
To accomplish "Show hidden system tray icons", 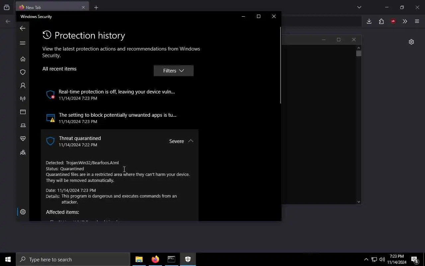I will 366,259.
